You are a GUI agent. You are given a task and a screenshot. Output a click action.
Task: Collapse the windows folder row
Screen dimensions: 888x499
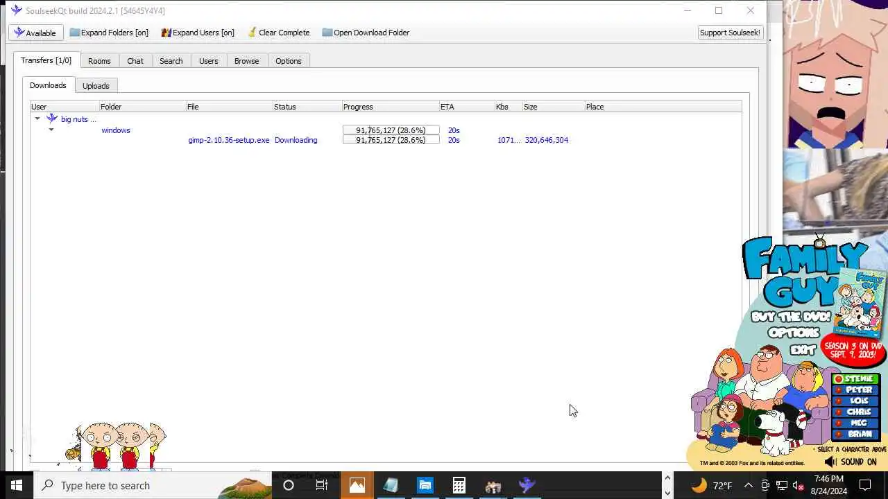(x=51, y=130)
